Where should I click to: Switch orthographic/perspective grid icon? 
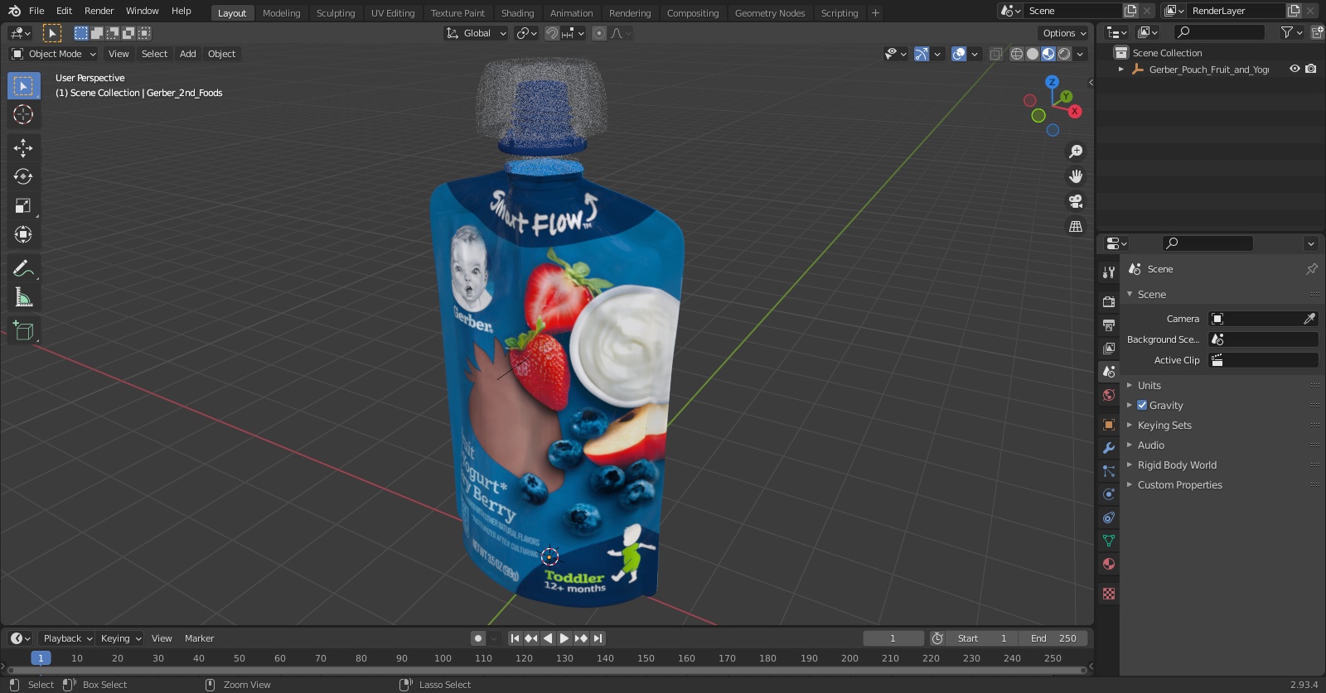(1076, 226)
